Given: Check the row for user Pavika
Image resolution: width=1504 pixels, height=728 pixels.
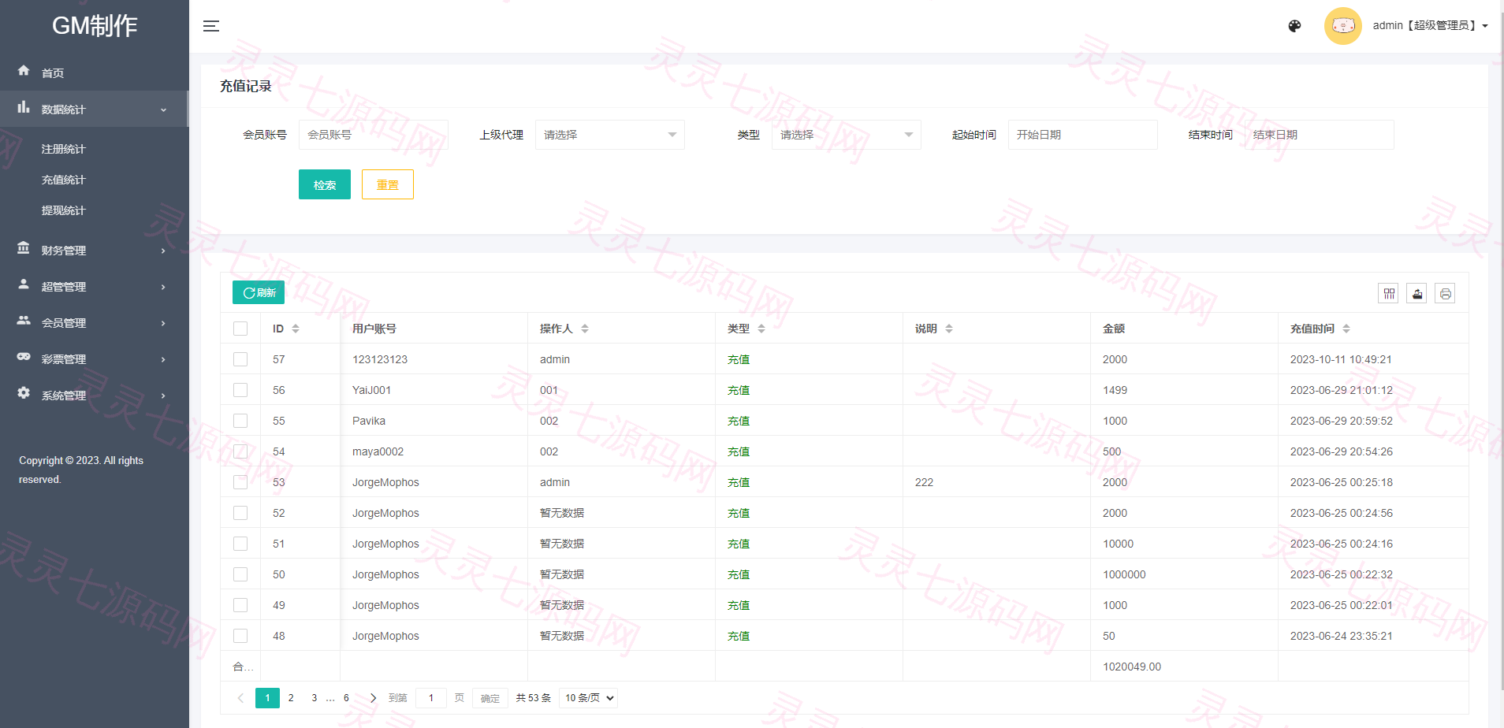Looking at the screenshot, I should [x=240, y=421].
